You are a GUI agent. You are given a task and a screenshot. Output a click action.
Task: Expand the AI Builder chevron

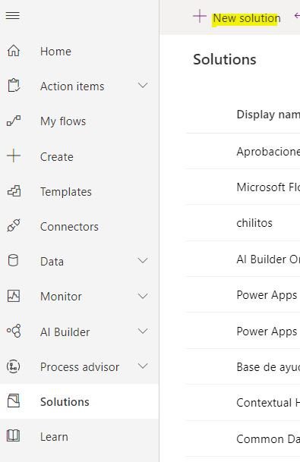pyautogui.click(x=143, y=332)
